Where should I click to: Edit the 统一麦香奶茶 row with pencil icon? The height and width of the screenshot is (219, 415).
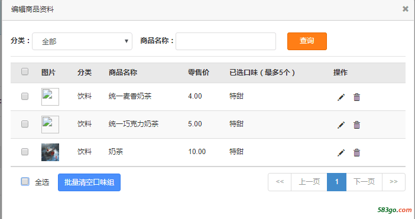(x=341, y=97)
